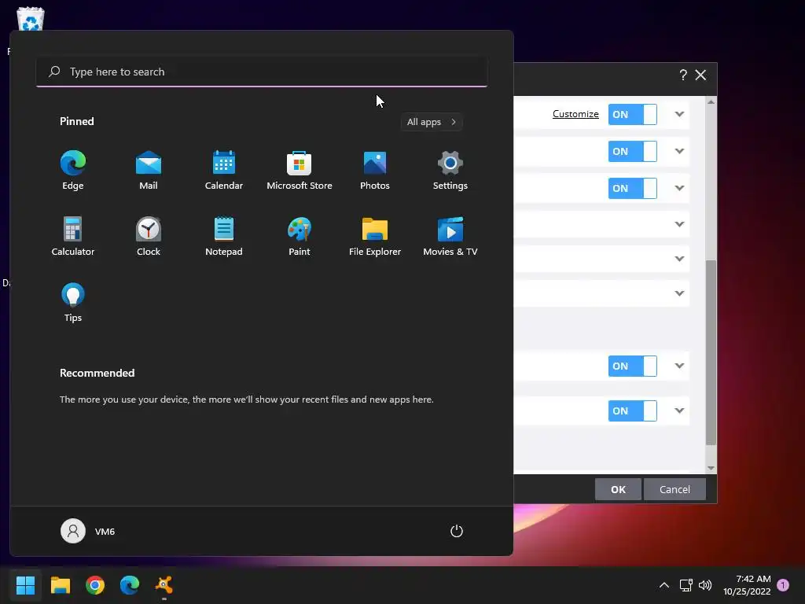Click the volume speaker tray icon
805x604 pixels.
705,585
